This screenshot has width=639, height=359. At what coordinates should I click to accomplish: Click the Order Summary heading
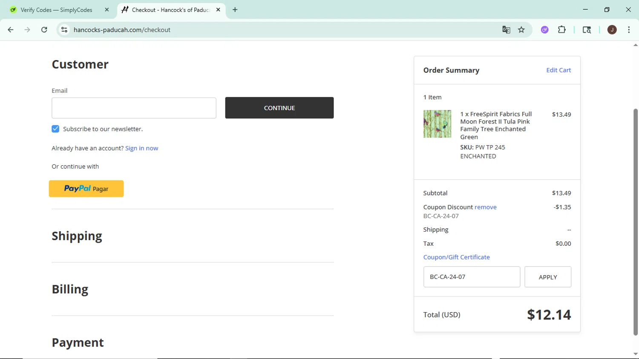point(451,70)
